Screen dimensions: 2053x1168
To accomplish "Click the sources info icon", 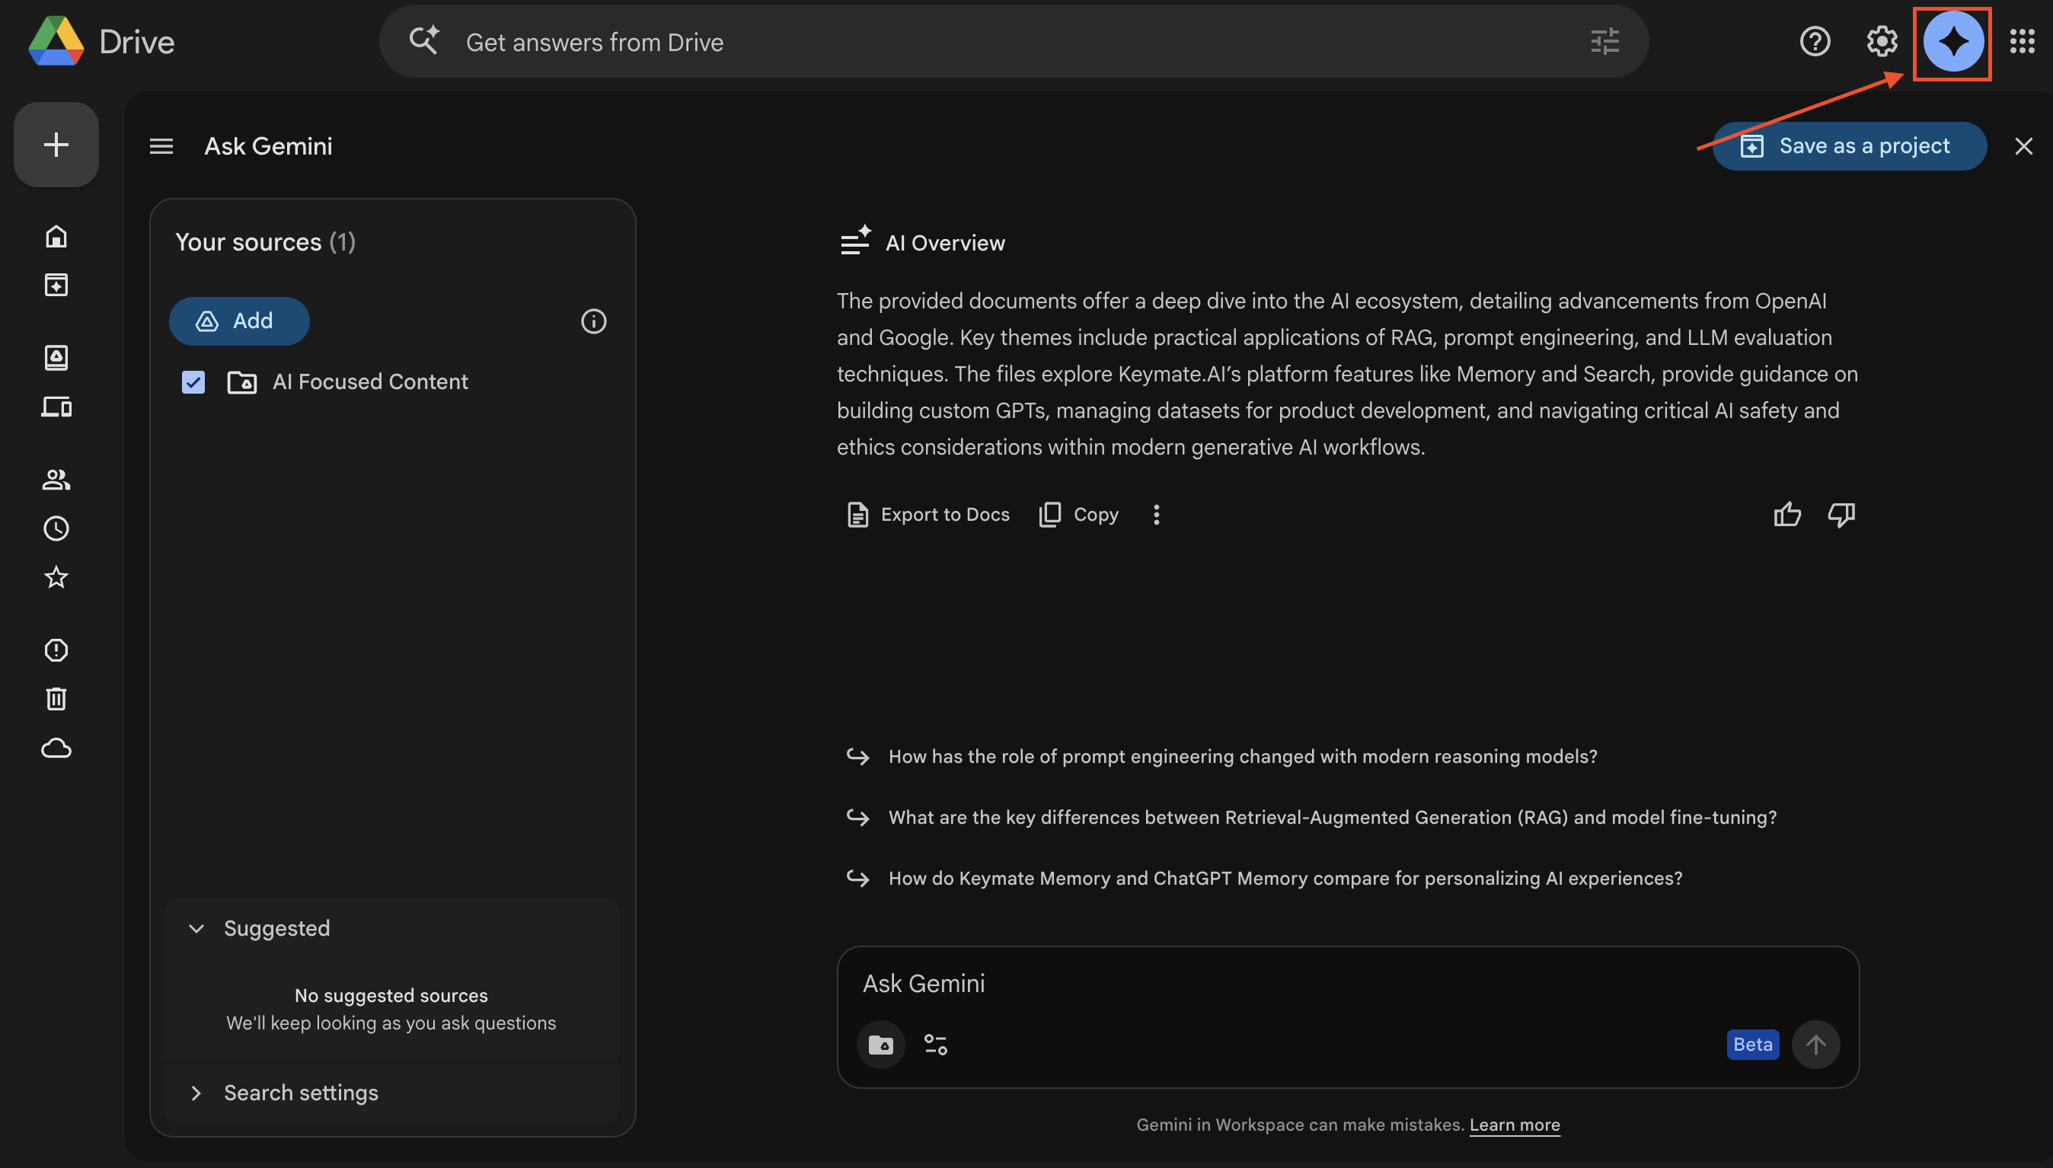I will coord(593,321).
